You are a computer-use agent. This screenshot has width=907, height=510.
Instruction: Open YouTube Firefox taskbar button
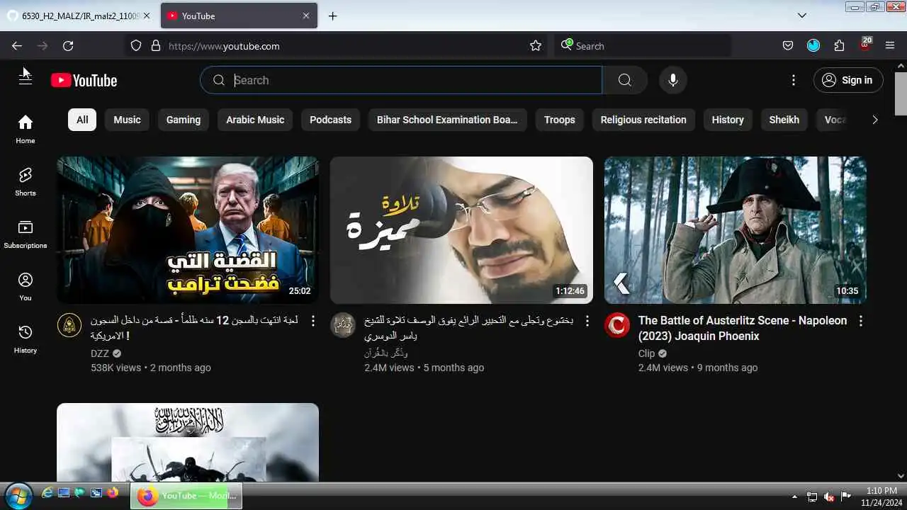(187, 496)
